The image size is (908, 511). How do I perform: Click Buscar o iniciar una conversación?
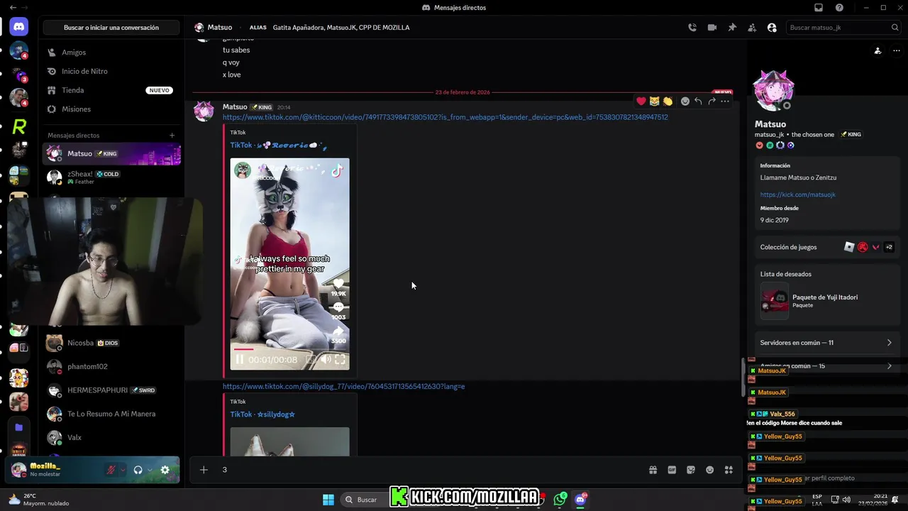[x=111, y=28]
